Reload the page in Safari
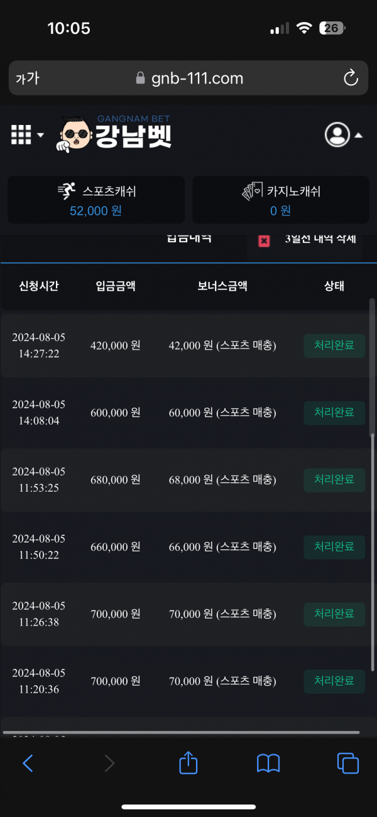Screen dimensions: 377x817 point(351,78)
